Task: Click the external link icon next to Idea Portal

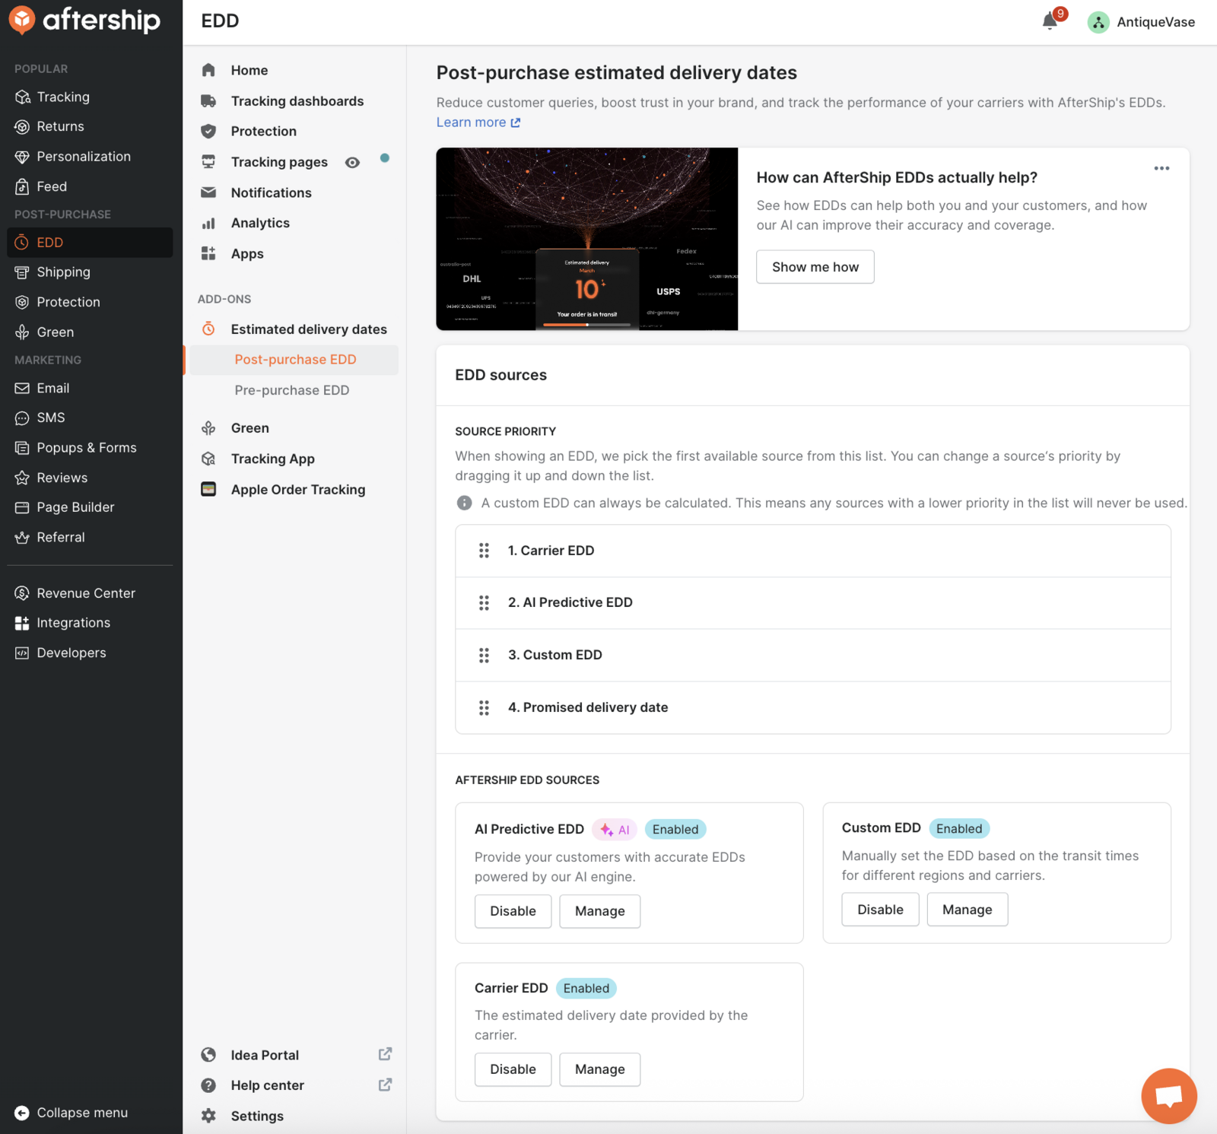Action: pyautogui.click(x=385, y=1054)
